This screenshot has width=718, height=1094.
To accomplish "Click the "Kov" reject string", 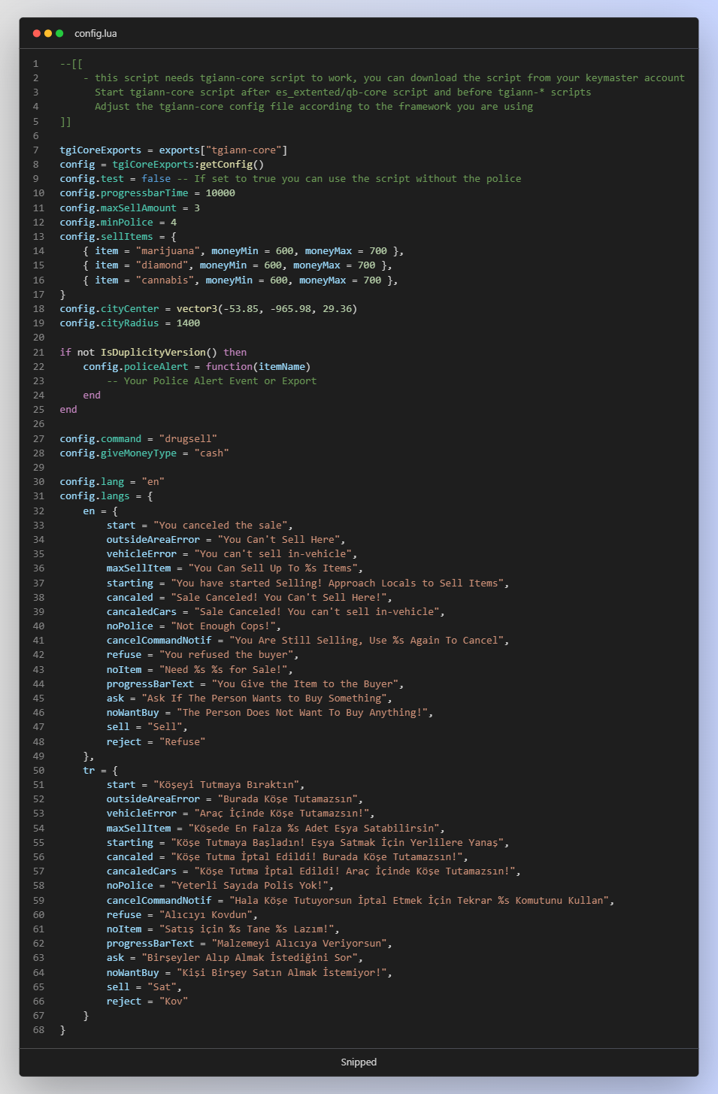I will coord(173,1001).
